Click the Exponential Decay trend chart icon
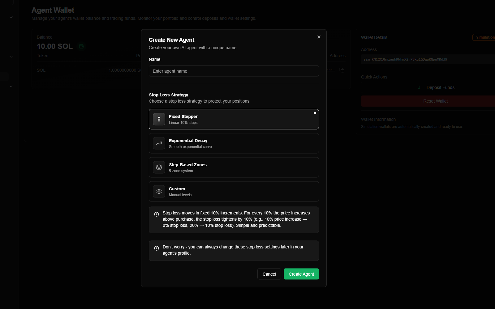This screenshot has width=495, height=309. [159, 143]
